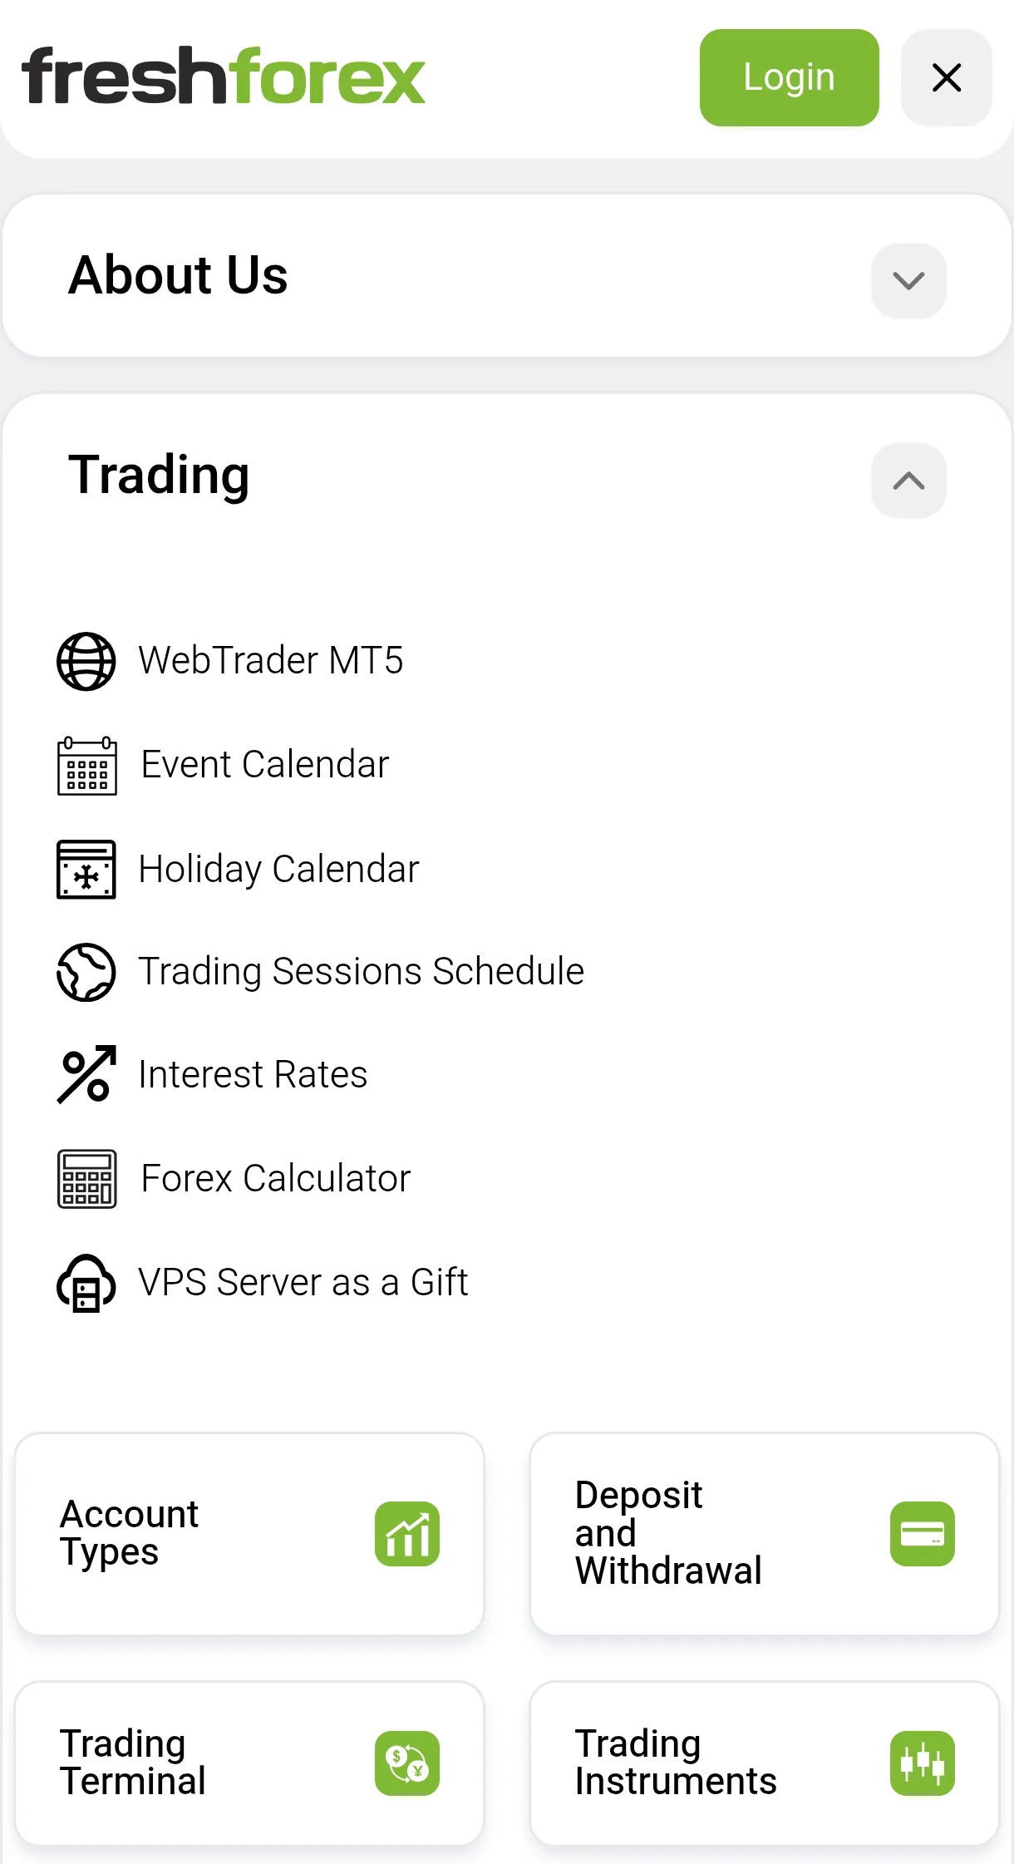The height and width of the screenshot is (1864, 1014).
Task: Click the Event Calendar icon
Action: click(x=86, y=766)
